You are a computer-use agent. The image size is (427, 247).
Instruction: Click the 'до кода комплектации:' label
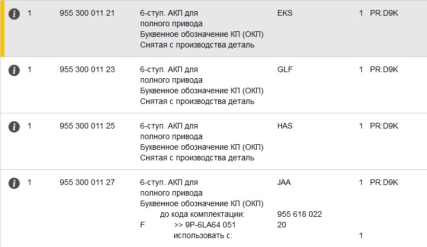point(203,215)
